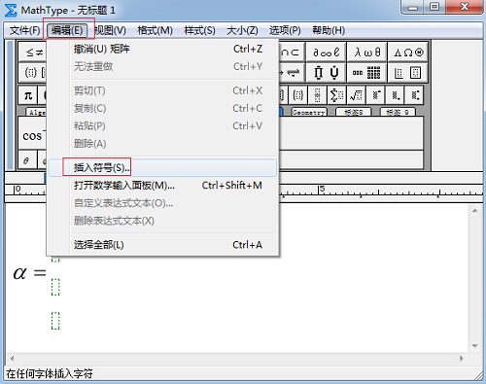Choose 选择全部(L) from the edit menu
This screenshot has width=486, height=384.
tap(162, 245)
